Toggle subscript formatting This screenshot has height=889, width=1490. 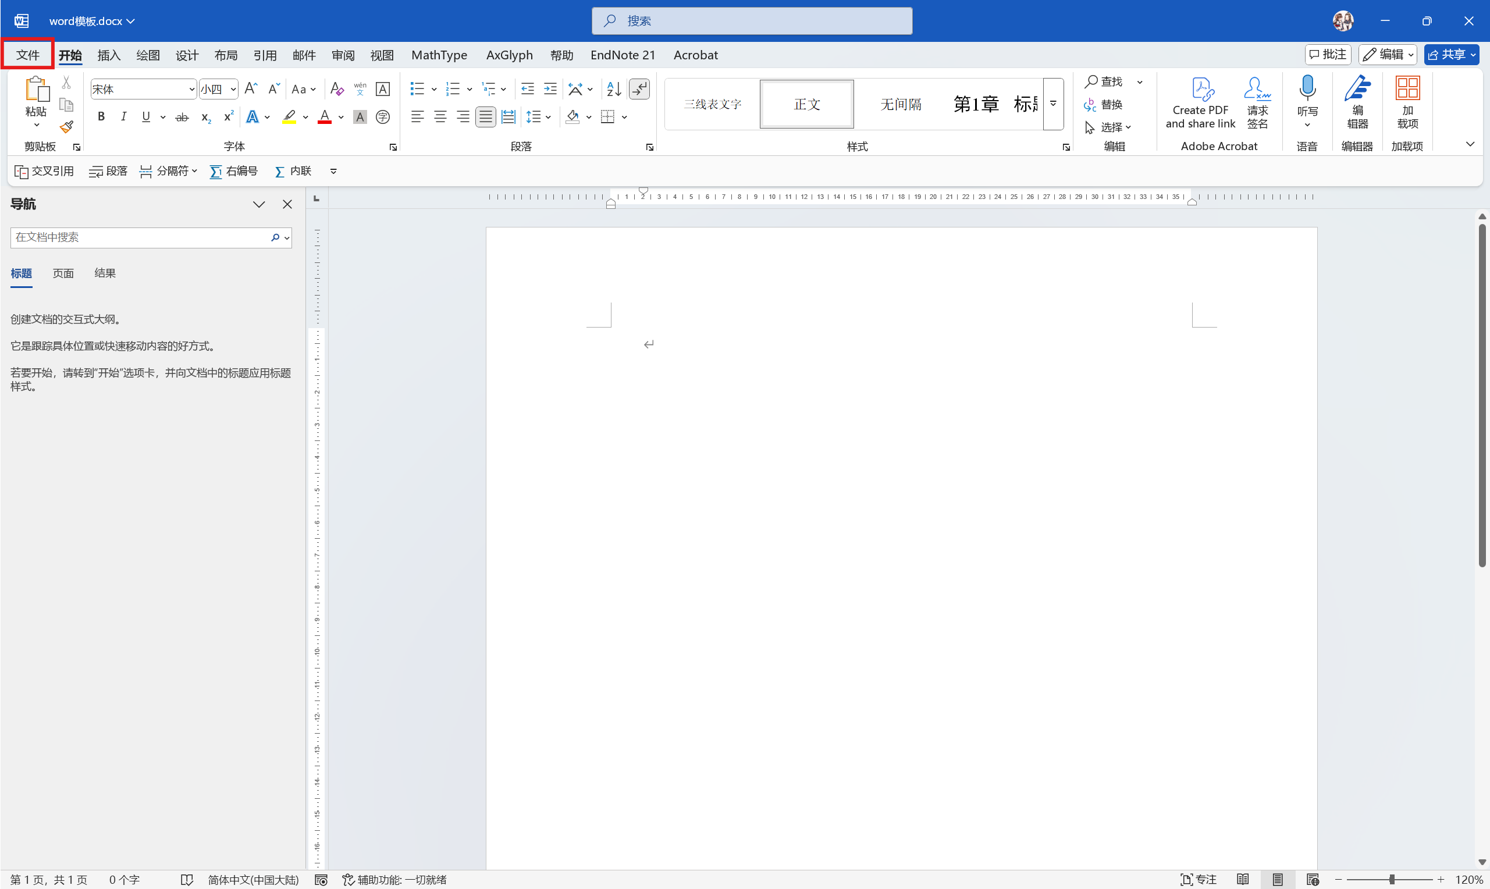pos(205,117)
